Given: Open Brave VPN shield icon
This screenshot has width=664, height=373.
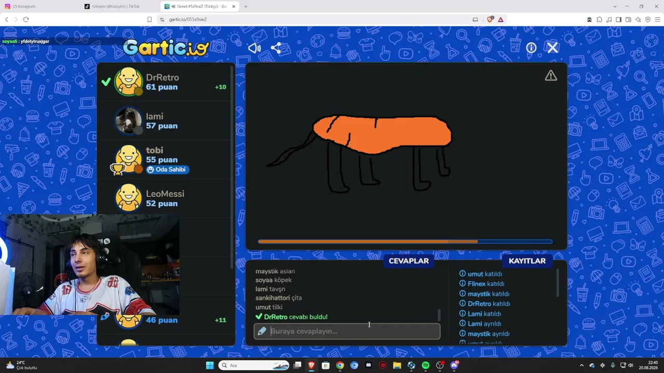Looking at the screenshot, I should tap(647, 19).
